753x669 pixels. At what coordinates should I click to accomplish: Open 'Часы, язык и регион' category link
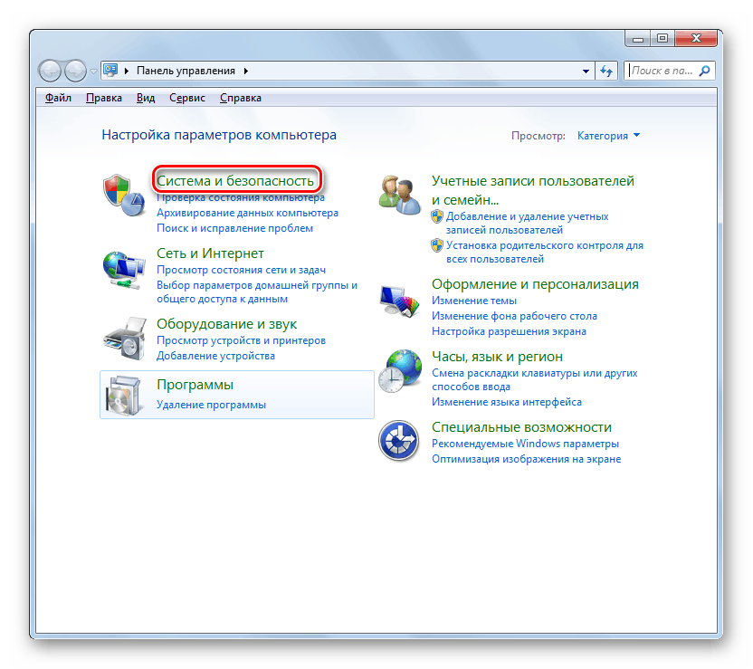pyautogui.click(x=497, y=357)
